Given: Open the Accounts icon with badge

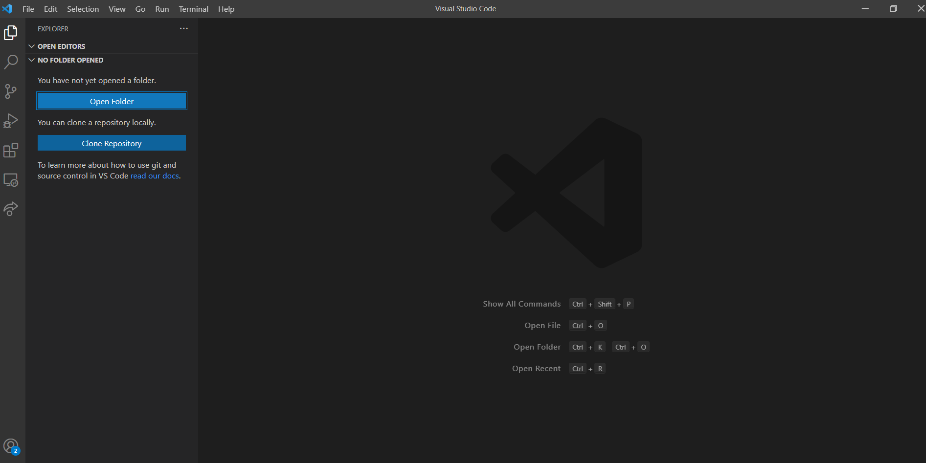Looking at the screenshot, I should coord(11,446).
